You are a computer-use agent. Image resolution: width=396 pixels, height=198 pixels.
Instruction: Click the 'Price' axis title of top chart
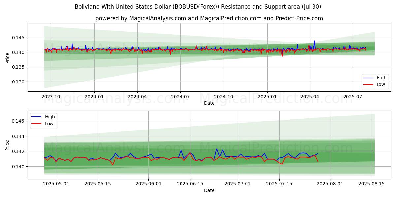tap(7, 57)
